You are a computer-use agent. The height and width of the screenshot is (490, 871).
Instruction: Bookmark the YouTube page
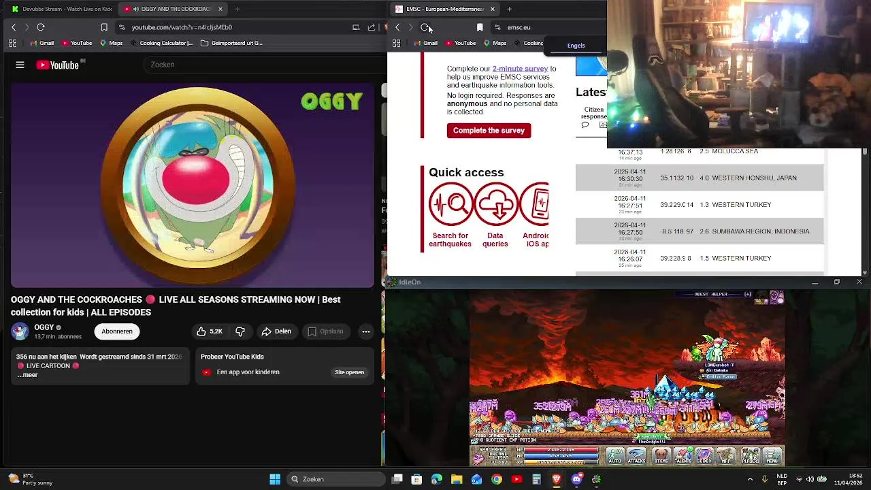click(x=104, y=27)
